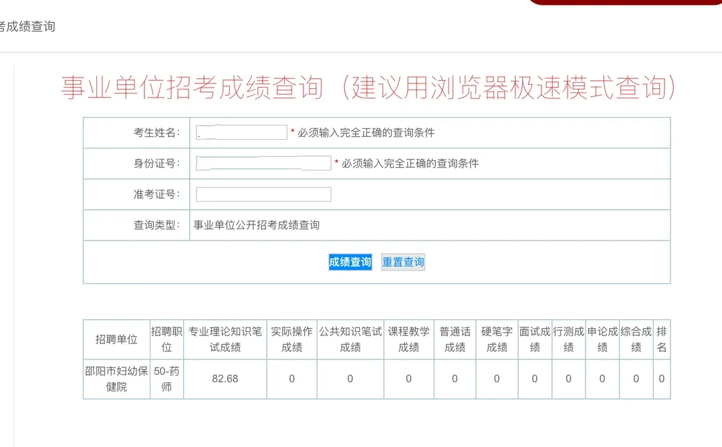Click the 成绩查询 (Score Query) button

point(349,262)
